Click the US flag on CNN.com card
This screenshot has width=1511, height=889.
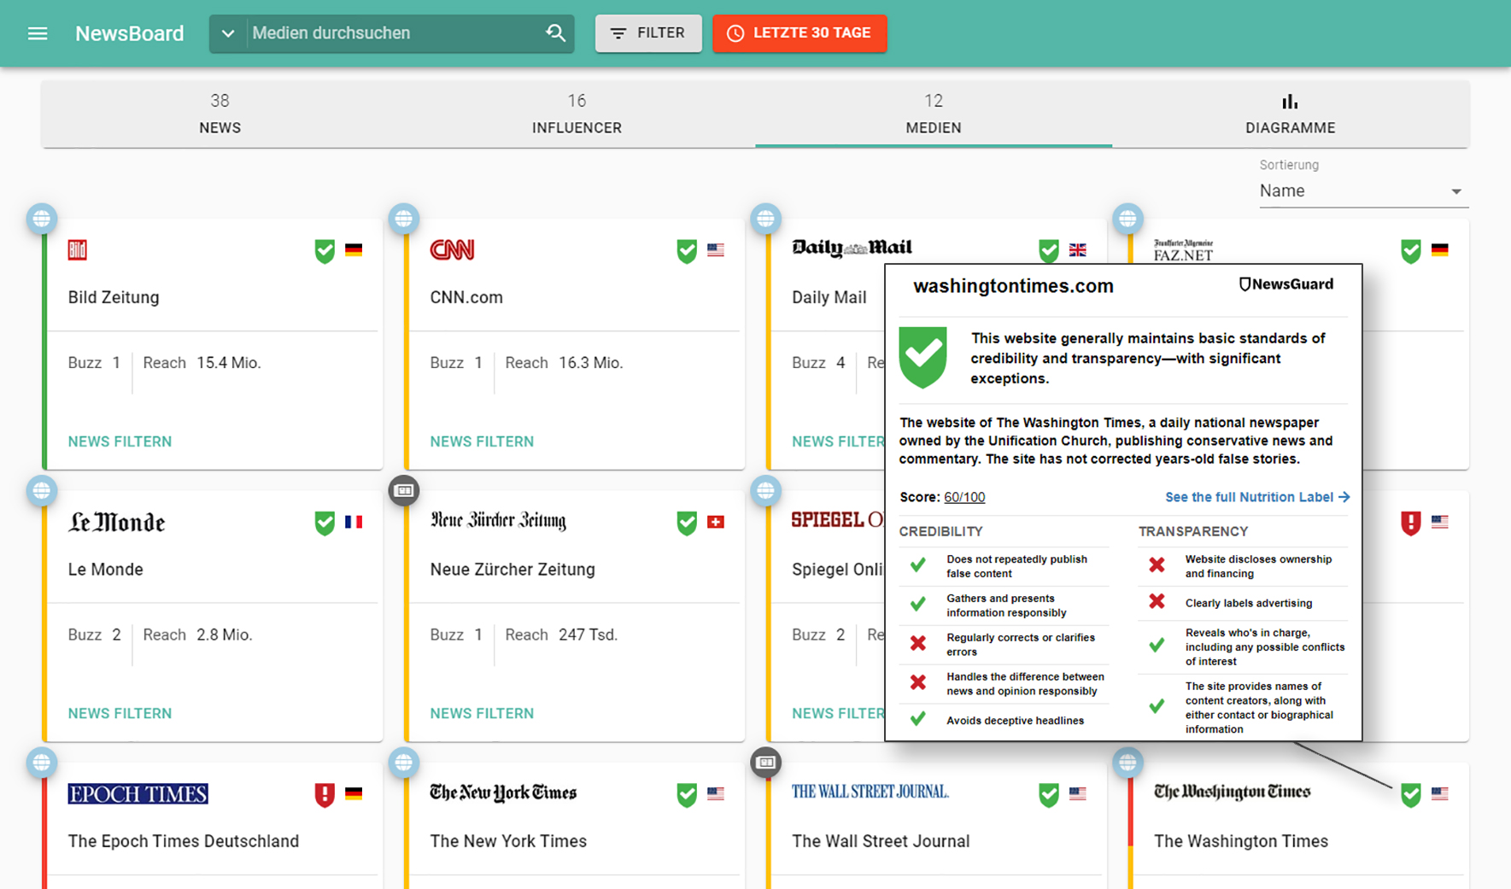tap(716, 250)
